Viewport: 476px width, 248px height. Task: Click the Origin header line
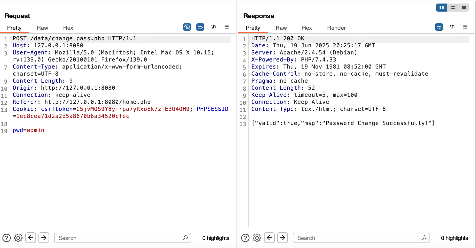[x=64, y=88]
